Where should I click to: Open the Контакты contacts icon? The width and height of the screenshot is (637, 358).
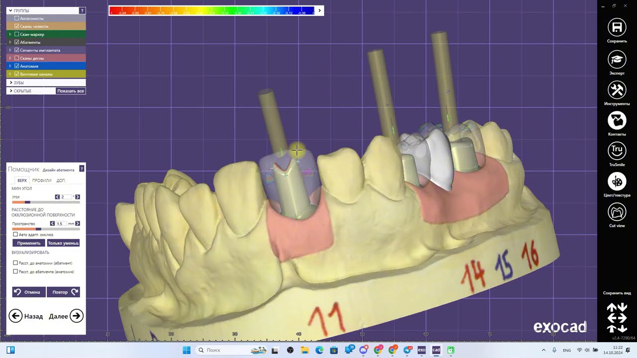pyautogui.click(x=617, y=120)
